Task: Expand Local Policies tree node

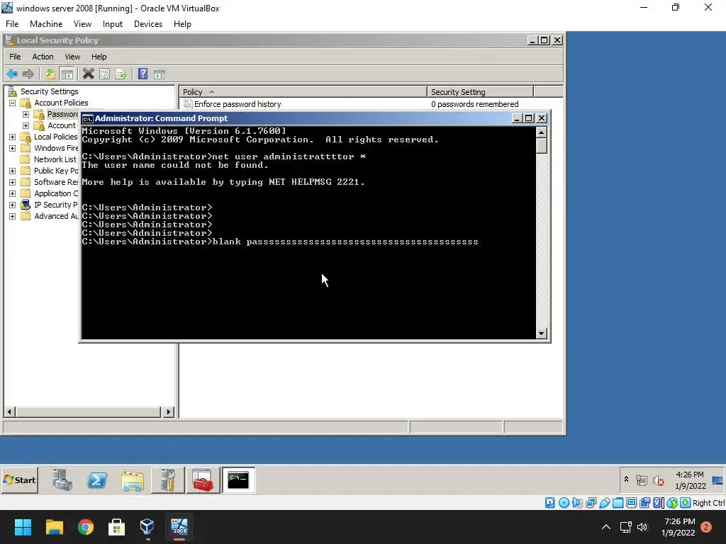Action: 13,137
